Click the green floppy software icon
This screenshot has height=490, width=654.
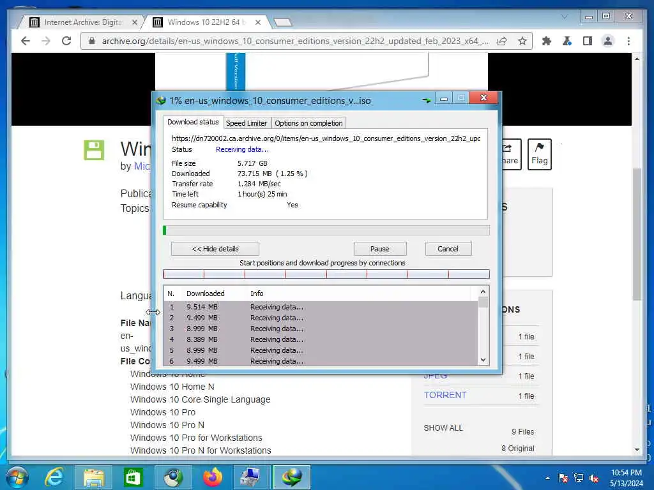(94, 150)
